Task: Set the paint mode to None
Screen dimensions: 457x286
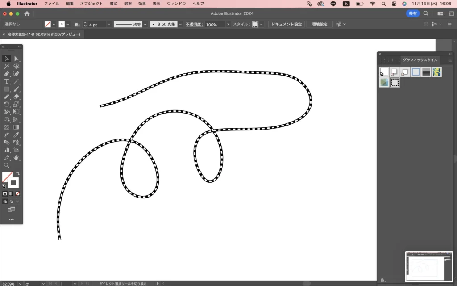Action: [17, 193]
